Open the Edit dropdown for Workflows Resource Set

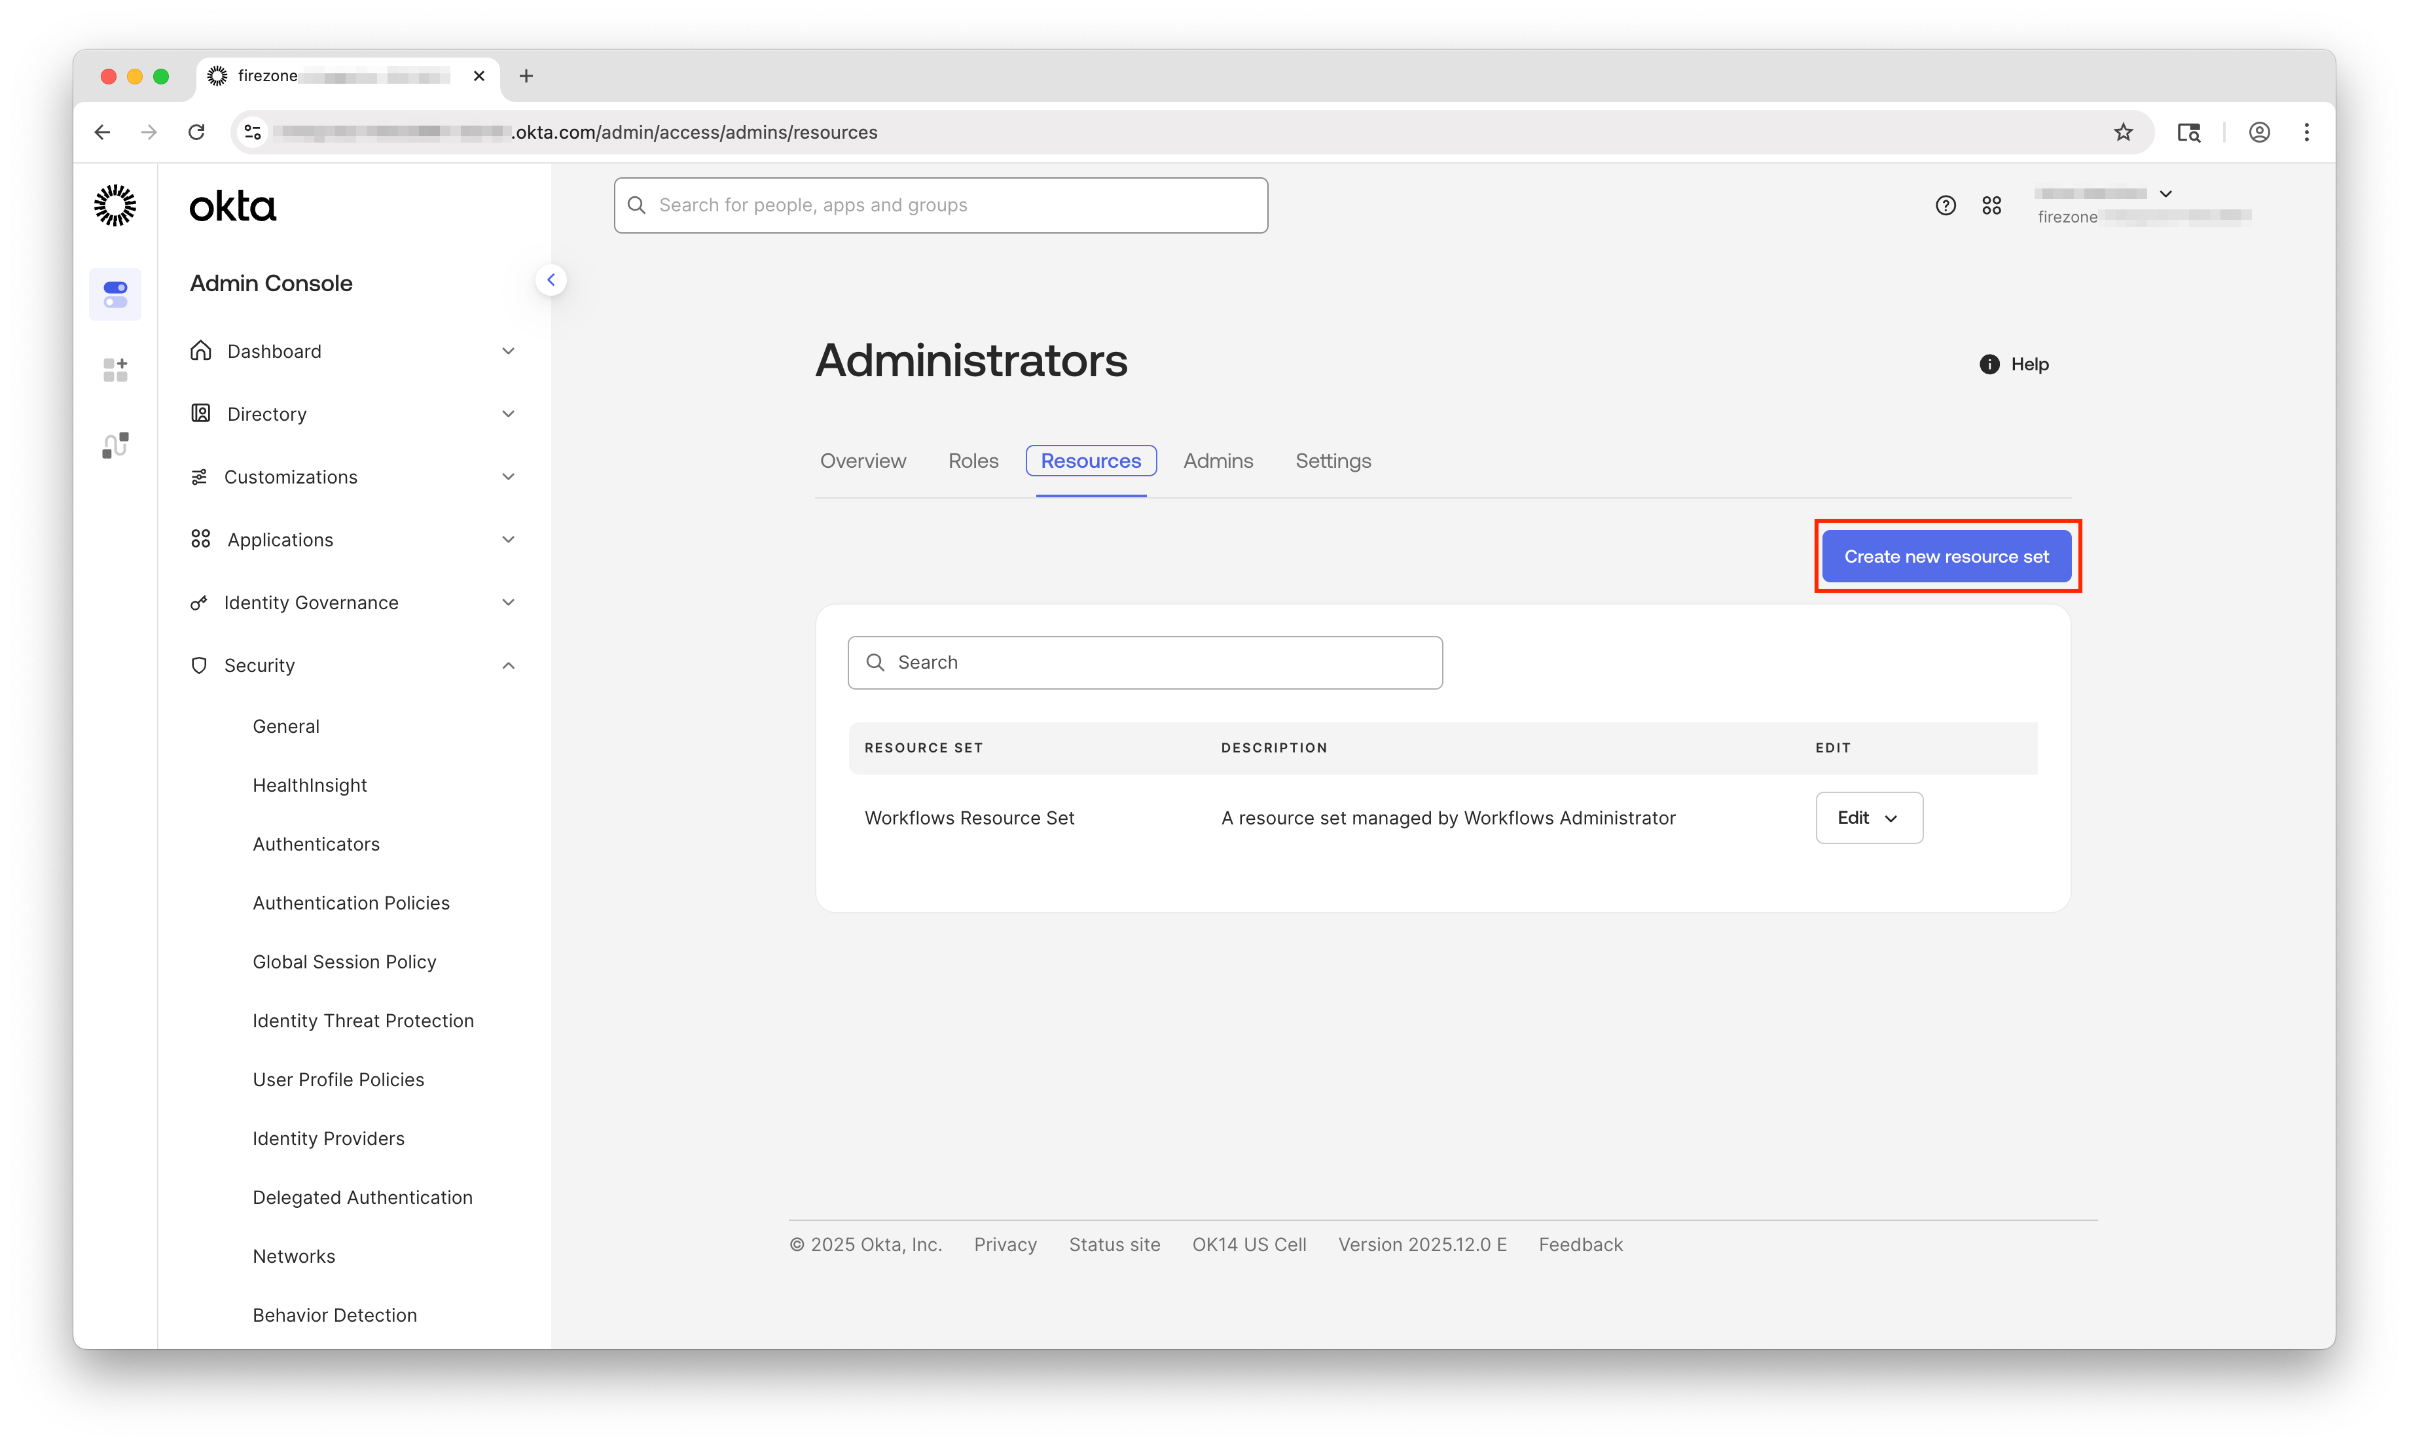pyautogui.click(x=1868, y=819)
